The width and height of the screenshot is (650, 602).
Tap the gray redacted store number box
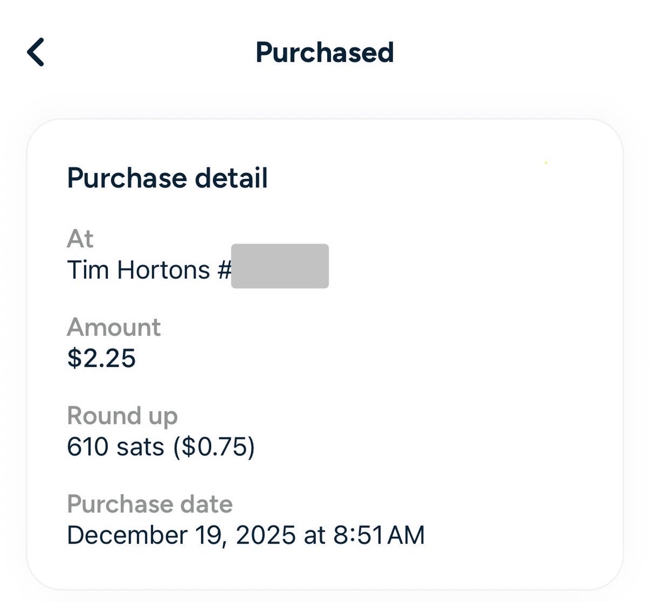(x=280, y=266)
